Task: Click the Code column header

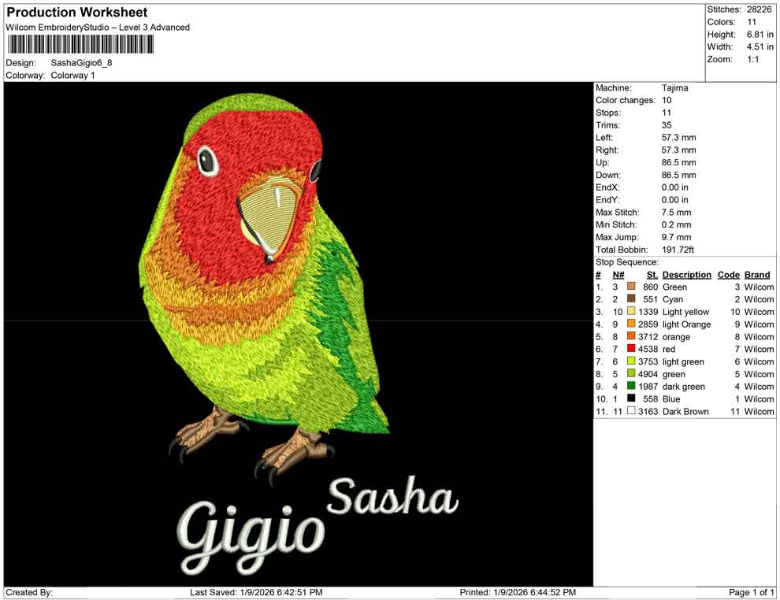Action: tap(728, 274)
